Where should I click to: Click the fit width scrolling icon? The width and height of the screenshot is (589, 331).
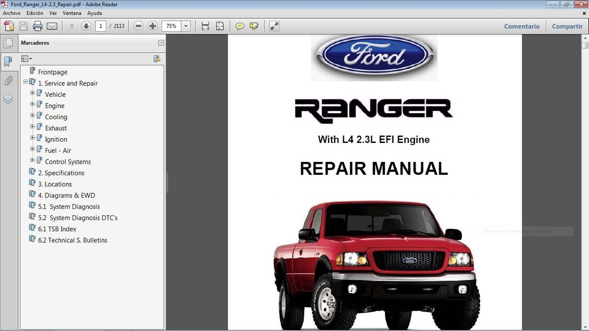(x=205, y=26)
